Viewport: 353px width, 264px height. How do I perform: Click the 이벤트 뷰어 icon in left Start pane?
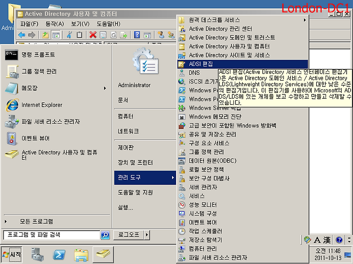pos(11,138)
